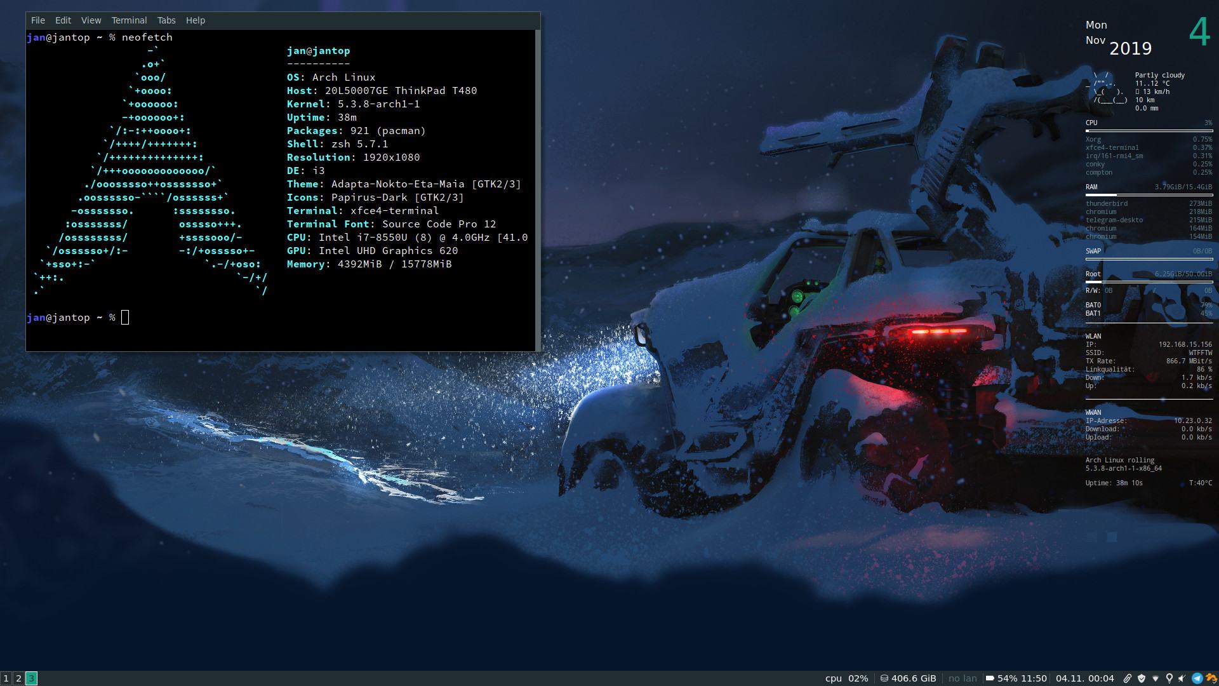Click the 'Partly cloudy' weather text
The image size is (1219, 686).
click(x=1160, y=75)
